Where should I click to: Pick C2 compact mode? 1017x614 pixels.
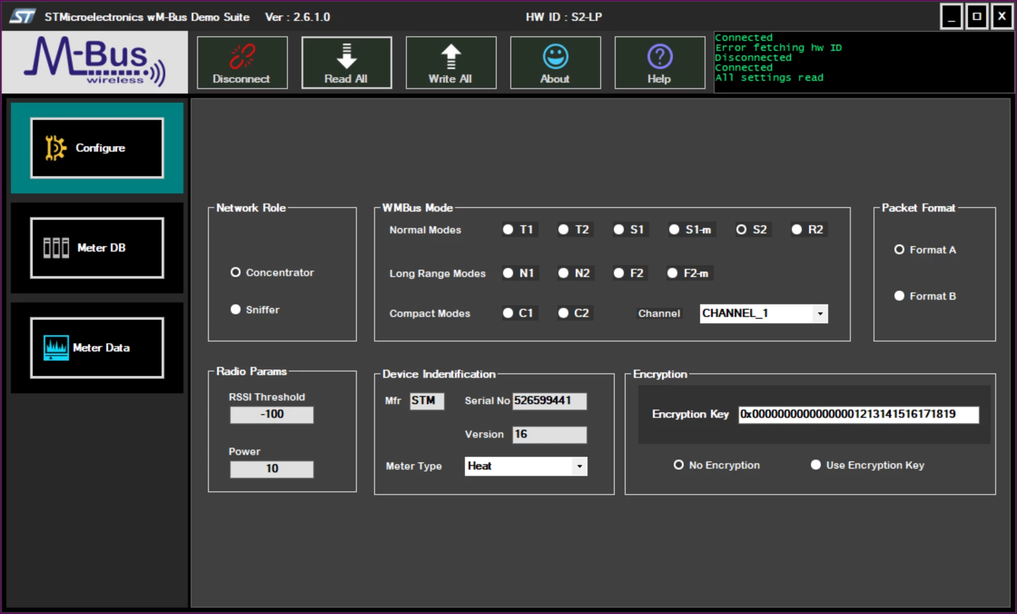[563, 313]
